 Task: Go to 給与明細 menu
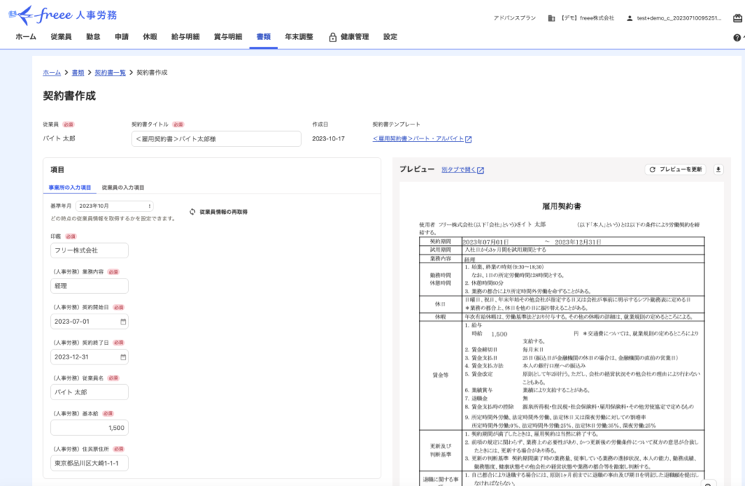tap(185, 37)
